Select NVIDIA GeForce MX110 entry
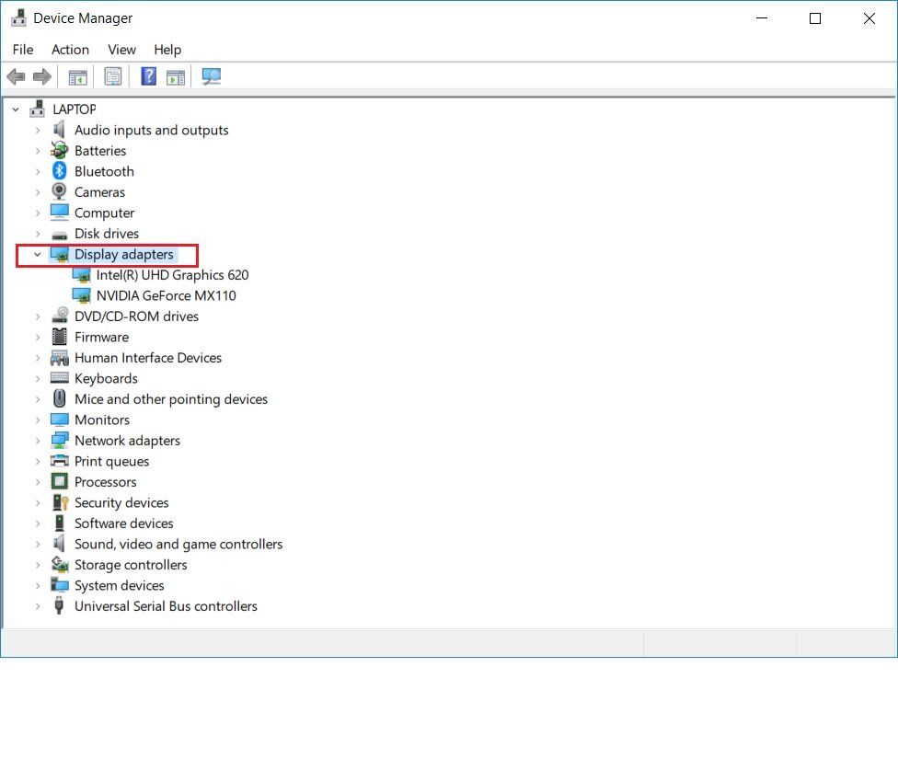 167,296
